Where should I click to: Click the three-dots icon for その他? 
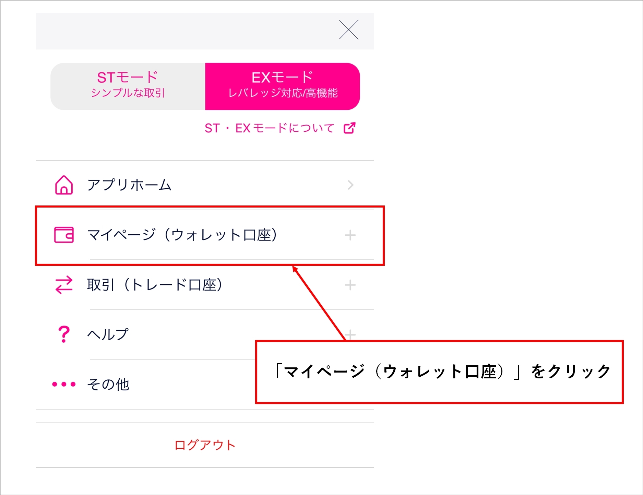point(64,384)
